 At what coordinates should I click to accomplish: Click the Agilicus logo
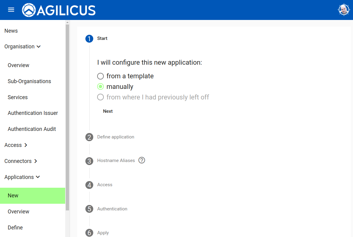tap(59, 10)
